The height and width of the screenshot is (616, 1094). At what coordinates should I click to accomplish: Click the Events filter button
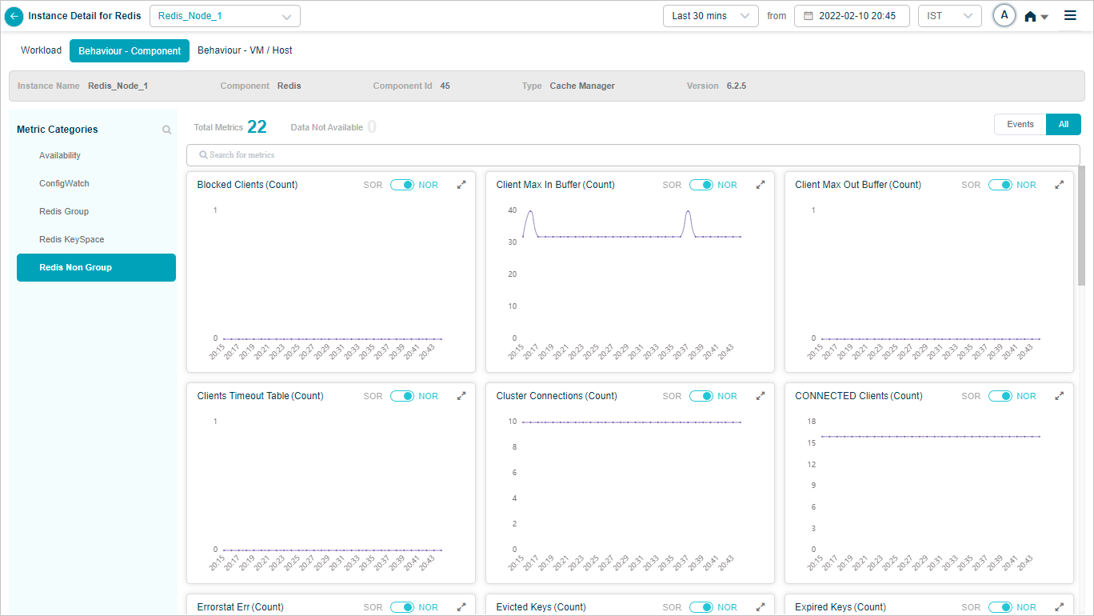click(1020, 125)
